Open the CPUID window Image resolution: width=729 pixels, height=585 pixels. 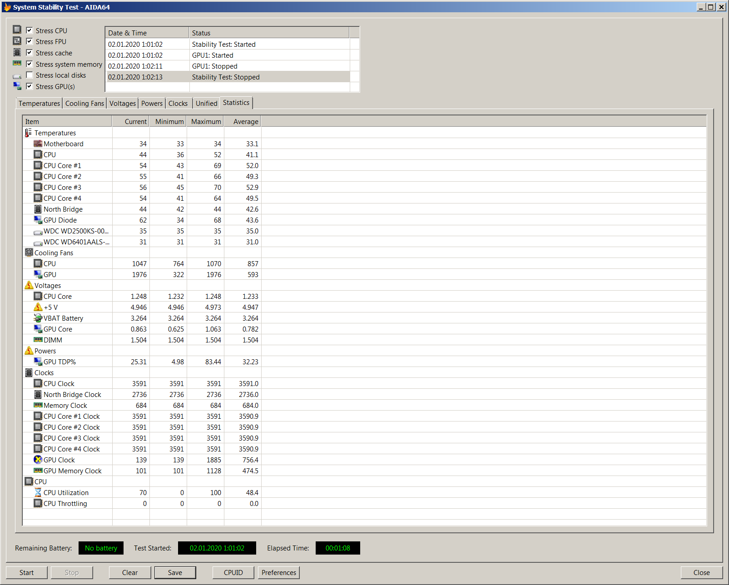click(x=233, y=572)
